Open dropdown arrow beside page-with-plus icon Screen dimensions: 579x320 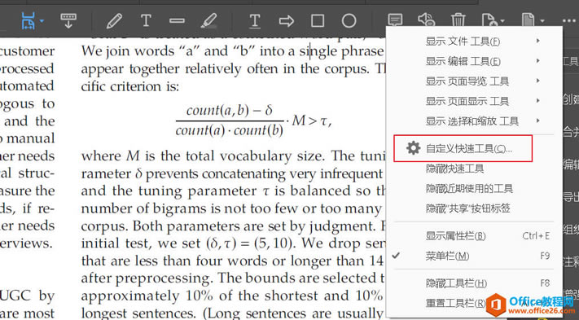[x=502, y=20]
